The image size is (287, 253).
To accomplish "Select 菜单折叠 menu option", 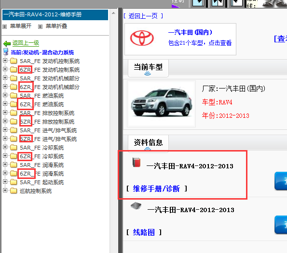I will click(56, 26).
